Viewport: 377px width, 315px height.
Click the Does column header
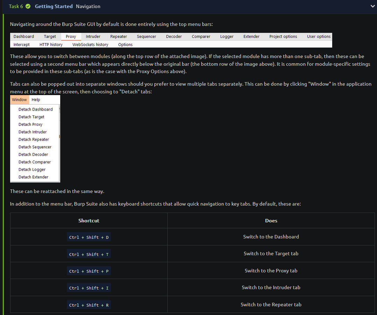tap(271, 221)
